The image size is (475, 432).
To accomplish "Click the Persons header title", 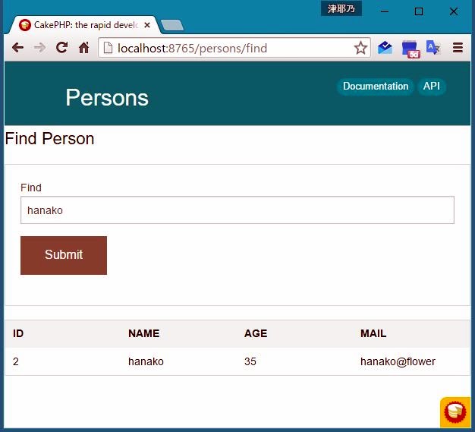I will [106, 98].
